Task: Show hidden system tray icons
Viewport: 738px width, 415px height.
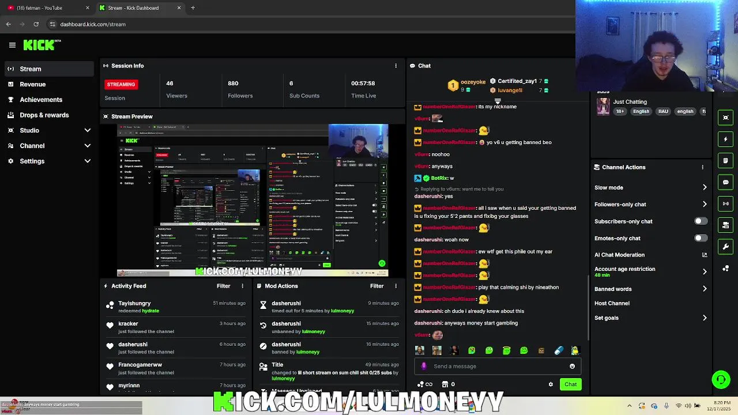Action: (629, 406)
